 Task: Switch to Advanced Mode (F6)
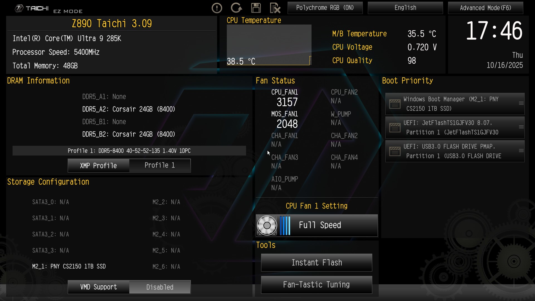pyautogui.click(x=485, y=8)
